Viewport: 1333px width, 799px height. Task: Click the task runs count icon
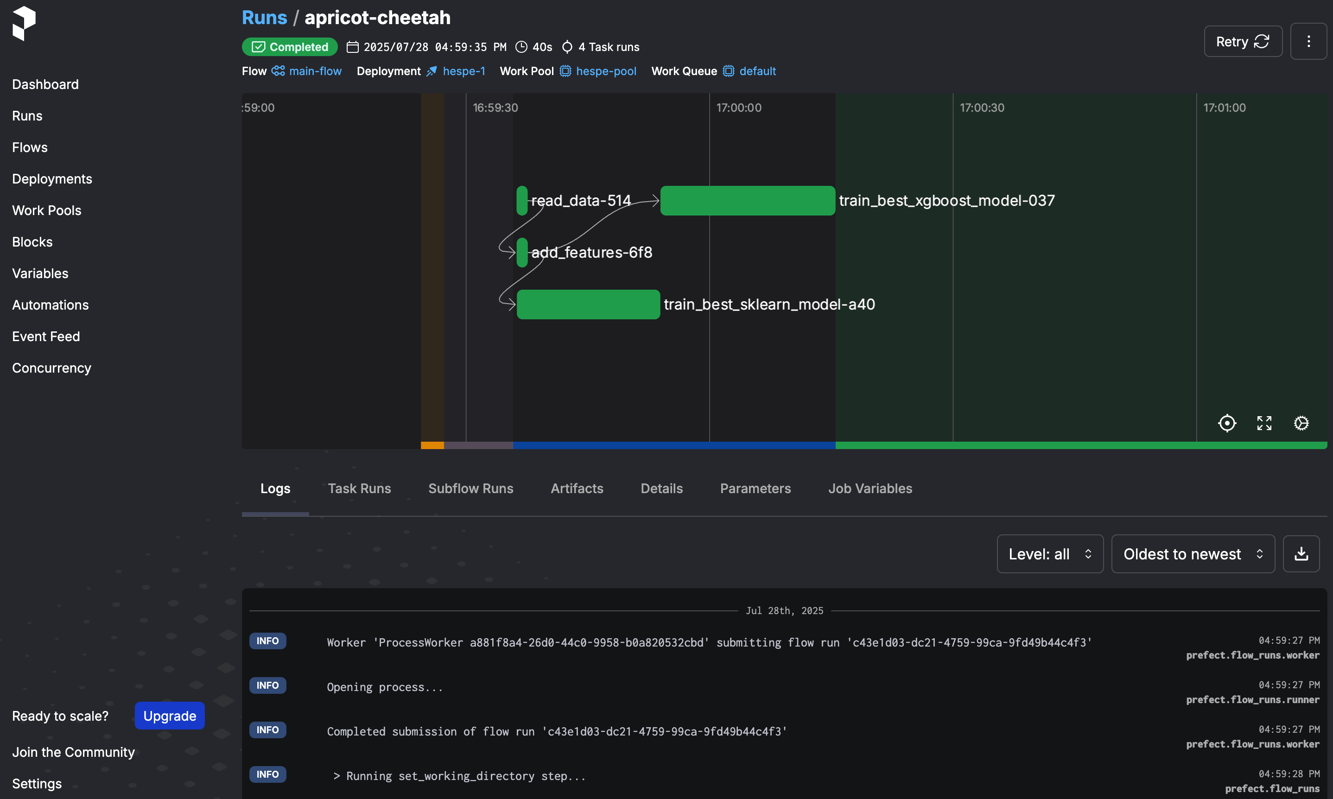[567, 47]
